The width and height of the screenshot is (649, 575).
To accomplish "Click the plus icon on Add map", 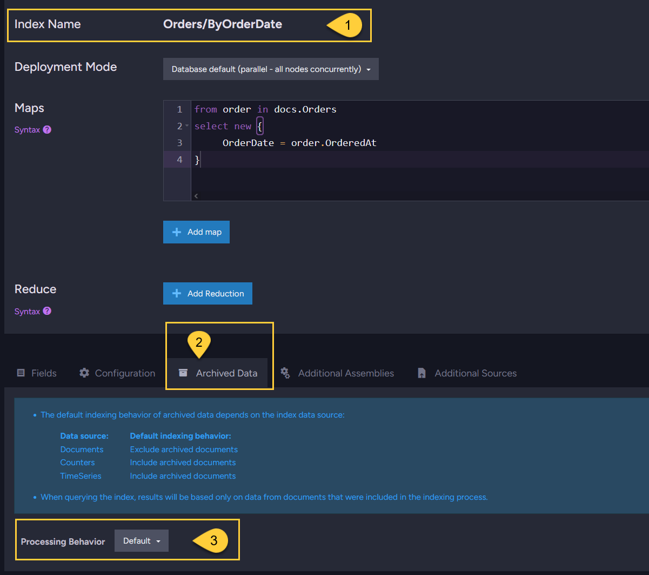I will pos(177,232).
